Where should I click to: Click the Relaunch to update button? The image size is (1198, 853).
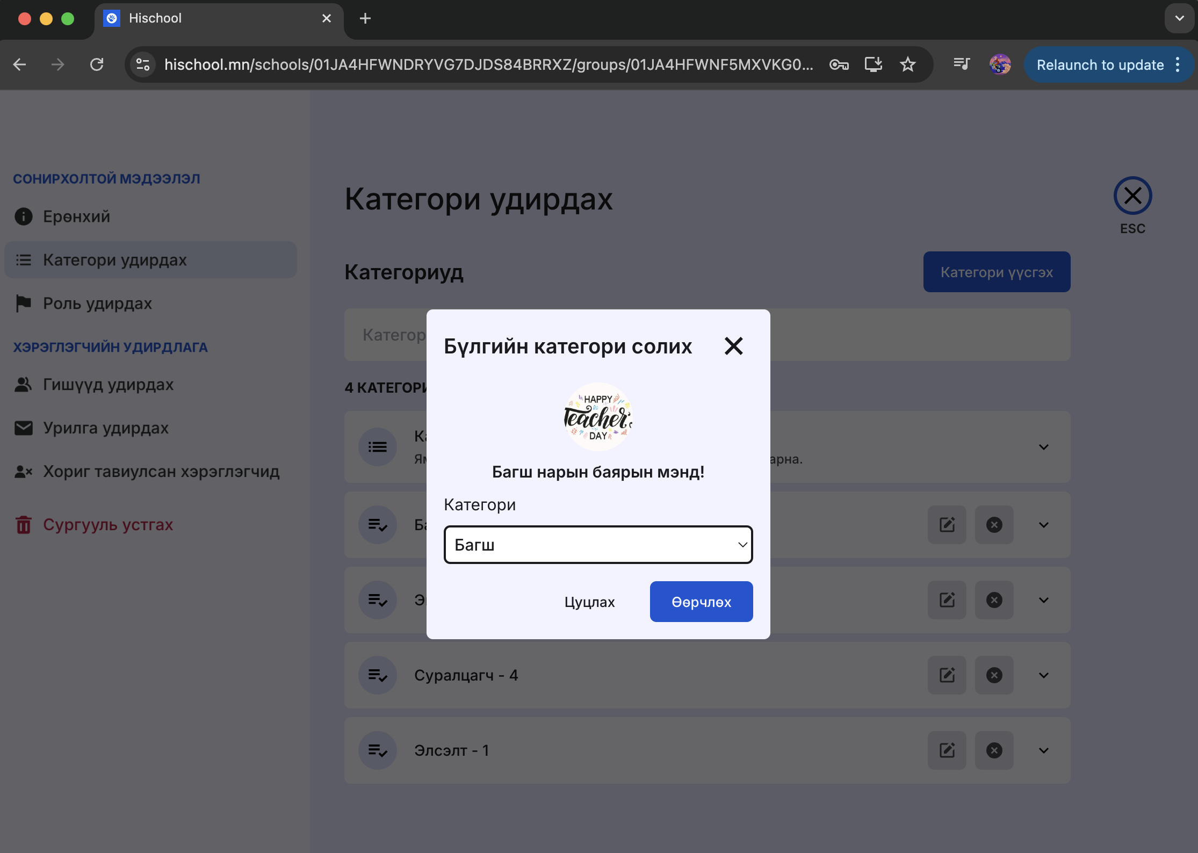(x=1100, y=64)
